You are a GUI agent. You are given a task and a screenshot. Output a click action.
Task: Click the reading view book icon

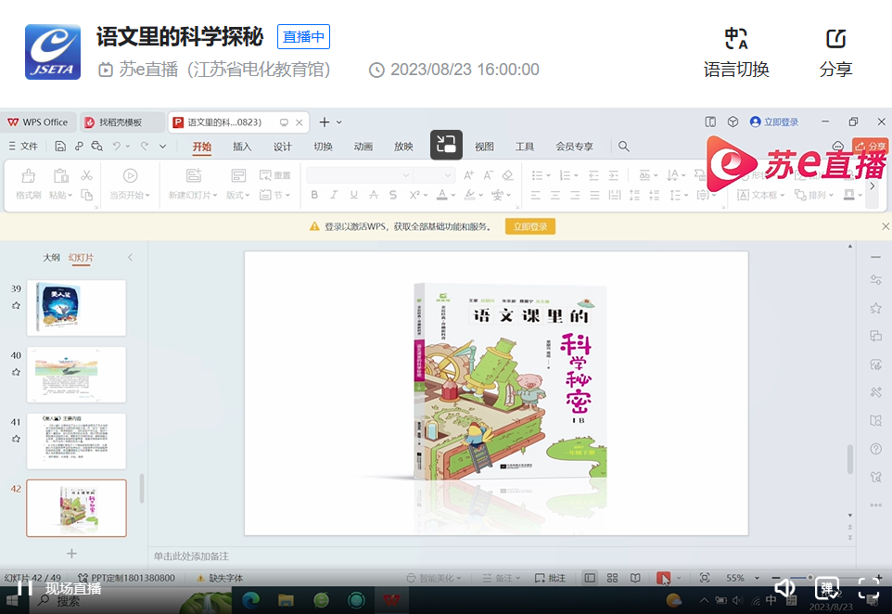[x=635, y=578]
